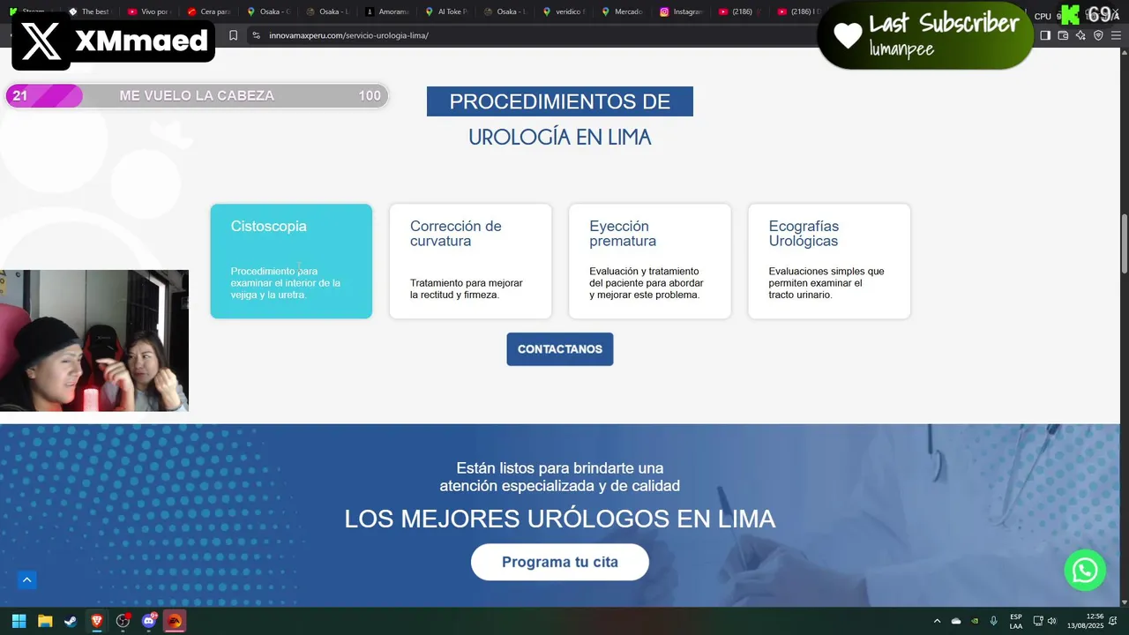Click the Brave browser taskbar icon
Image resolution: width=1129 pixels, height=635 pixels.
coord(96,621)
